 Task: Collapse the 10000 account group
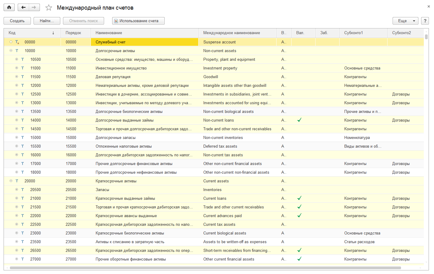click(11, 51)
